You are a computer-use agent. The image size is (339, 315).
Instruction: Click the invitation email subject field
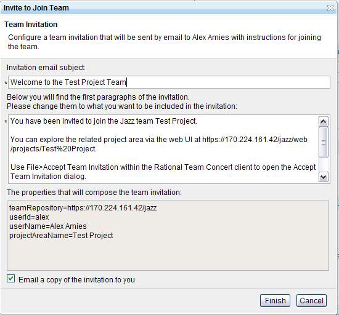(x=169, y=82)
